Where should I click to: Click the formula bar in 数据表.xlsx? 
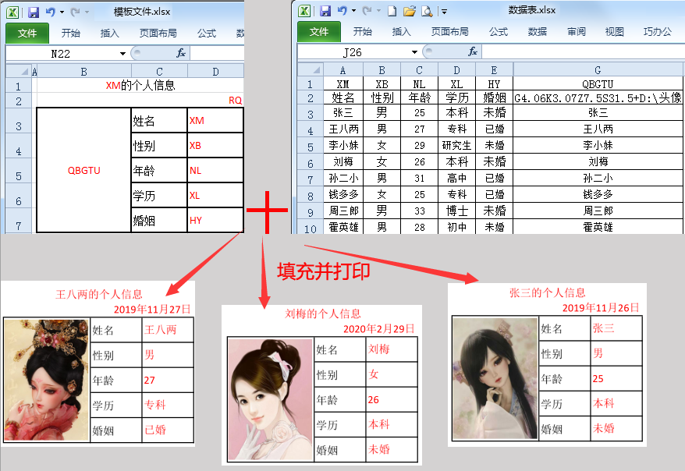(583, 52)
